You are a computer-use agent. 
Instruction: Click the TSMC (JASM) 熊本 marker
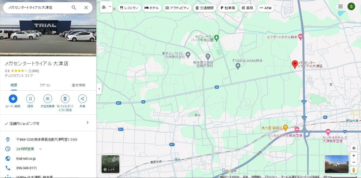[x=238, y=66]
